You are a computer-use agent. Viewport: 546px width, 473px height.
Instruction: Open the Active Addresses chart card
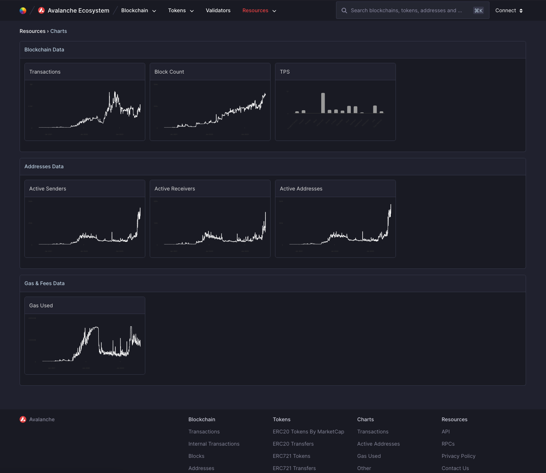[335, 219]
